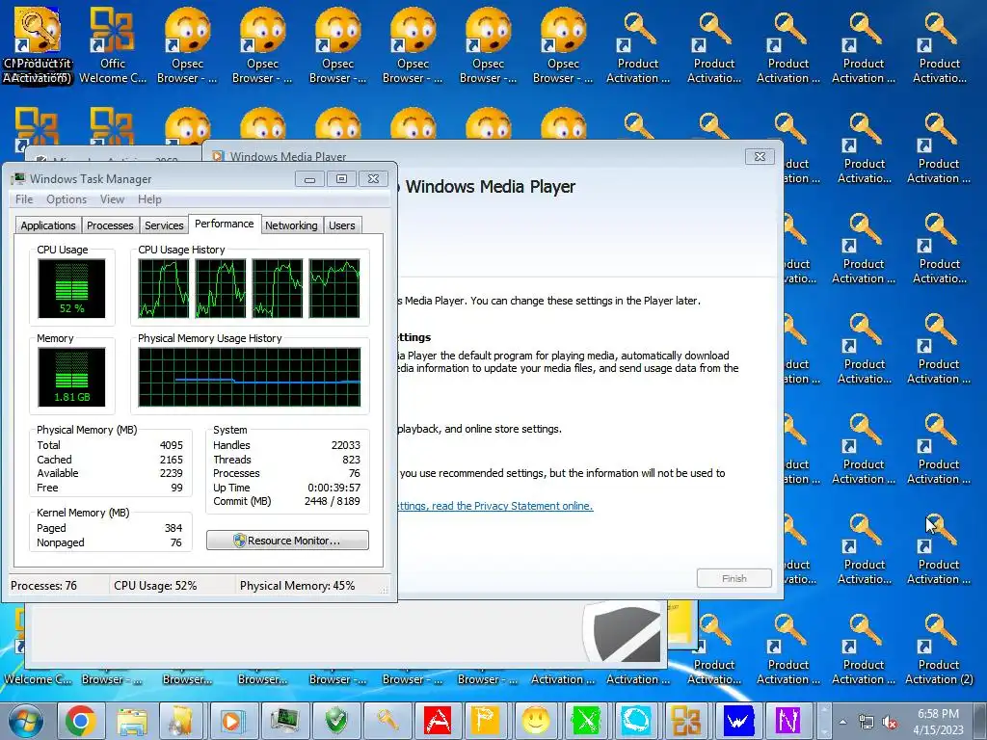Click the golden key taskbar icon
Screen dimensions: 987x740
click(x=387, y=721)
